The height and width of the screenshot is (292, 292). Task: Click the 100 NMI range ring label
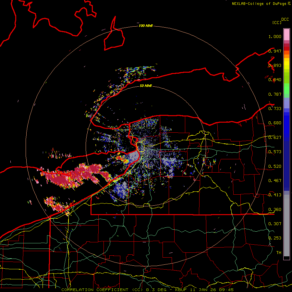click(x=146, y=26)
